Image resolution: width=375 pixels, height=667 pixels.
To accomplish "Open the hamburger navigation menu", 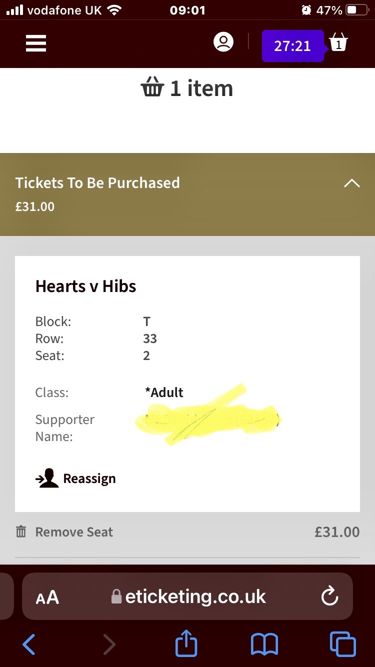I will (x=35, y=43).
